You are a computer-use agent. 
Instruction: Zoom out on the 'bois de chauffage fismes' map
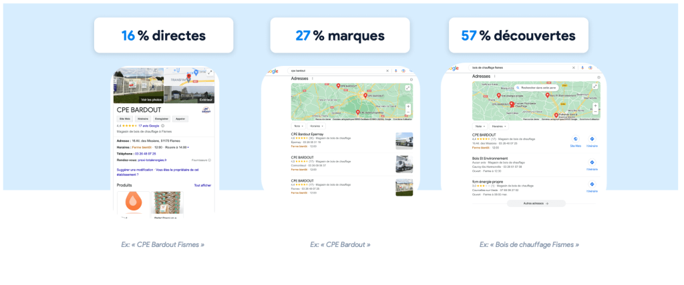pyautogui.click(x=595, y=112)
